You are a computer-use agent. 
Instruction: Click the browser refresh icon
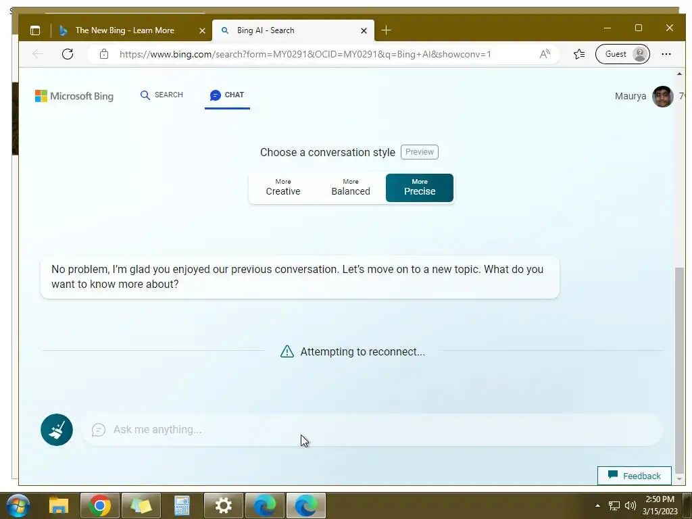(x=68, y=54)
